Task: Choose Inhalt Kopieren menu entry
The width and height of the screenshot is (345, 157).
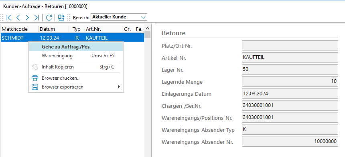Action: (76, 67)
